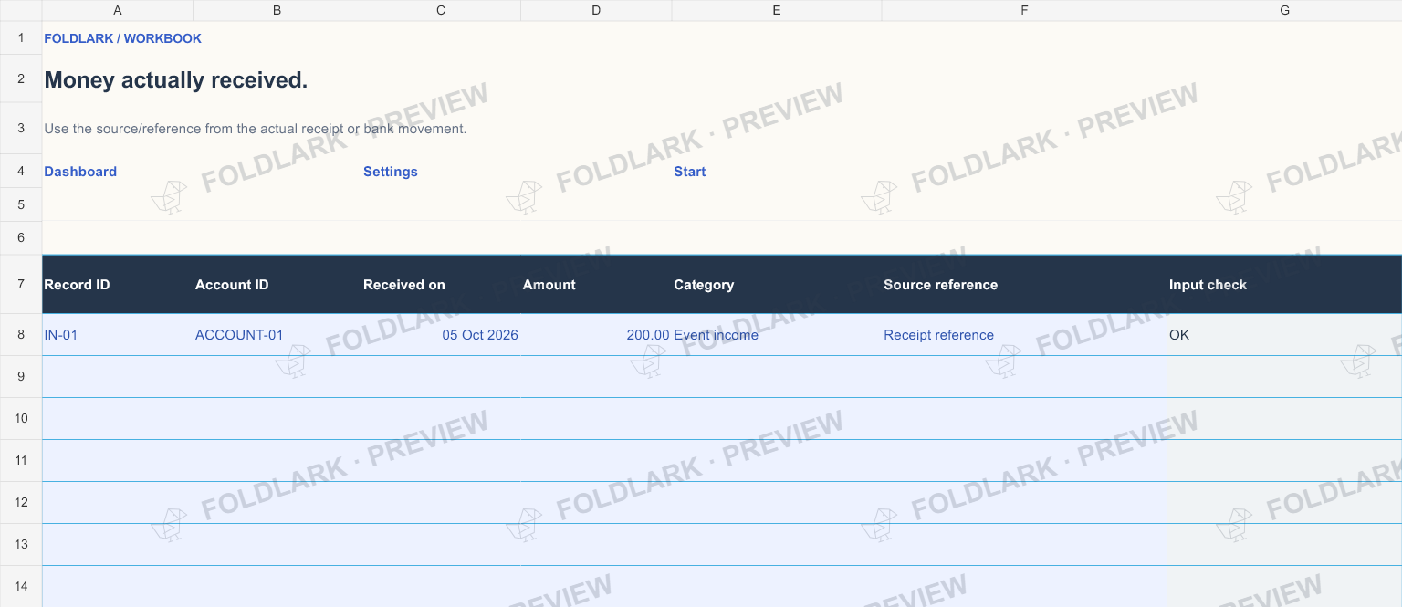Viewport: 1402px width, 607px height.
Task: Select row 12 header
Action: (21, 503)
